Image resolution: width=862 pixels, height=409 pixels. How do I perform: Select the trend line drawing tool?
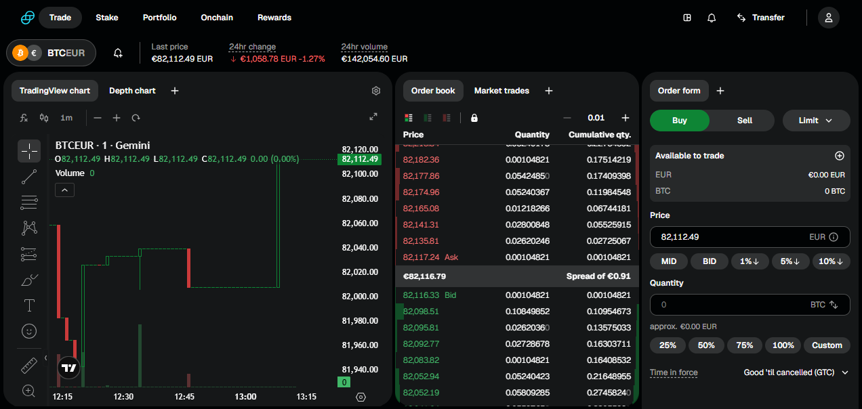(28, 177)
